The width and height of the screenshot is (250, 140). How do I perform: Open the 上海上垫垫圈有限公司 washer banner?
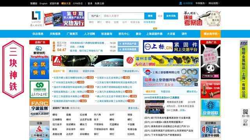(171, 78)
